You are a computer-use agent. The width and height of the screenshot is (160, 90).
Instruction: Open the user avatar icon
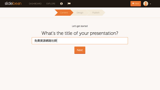[x=145, y=4]
